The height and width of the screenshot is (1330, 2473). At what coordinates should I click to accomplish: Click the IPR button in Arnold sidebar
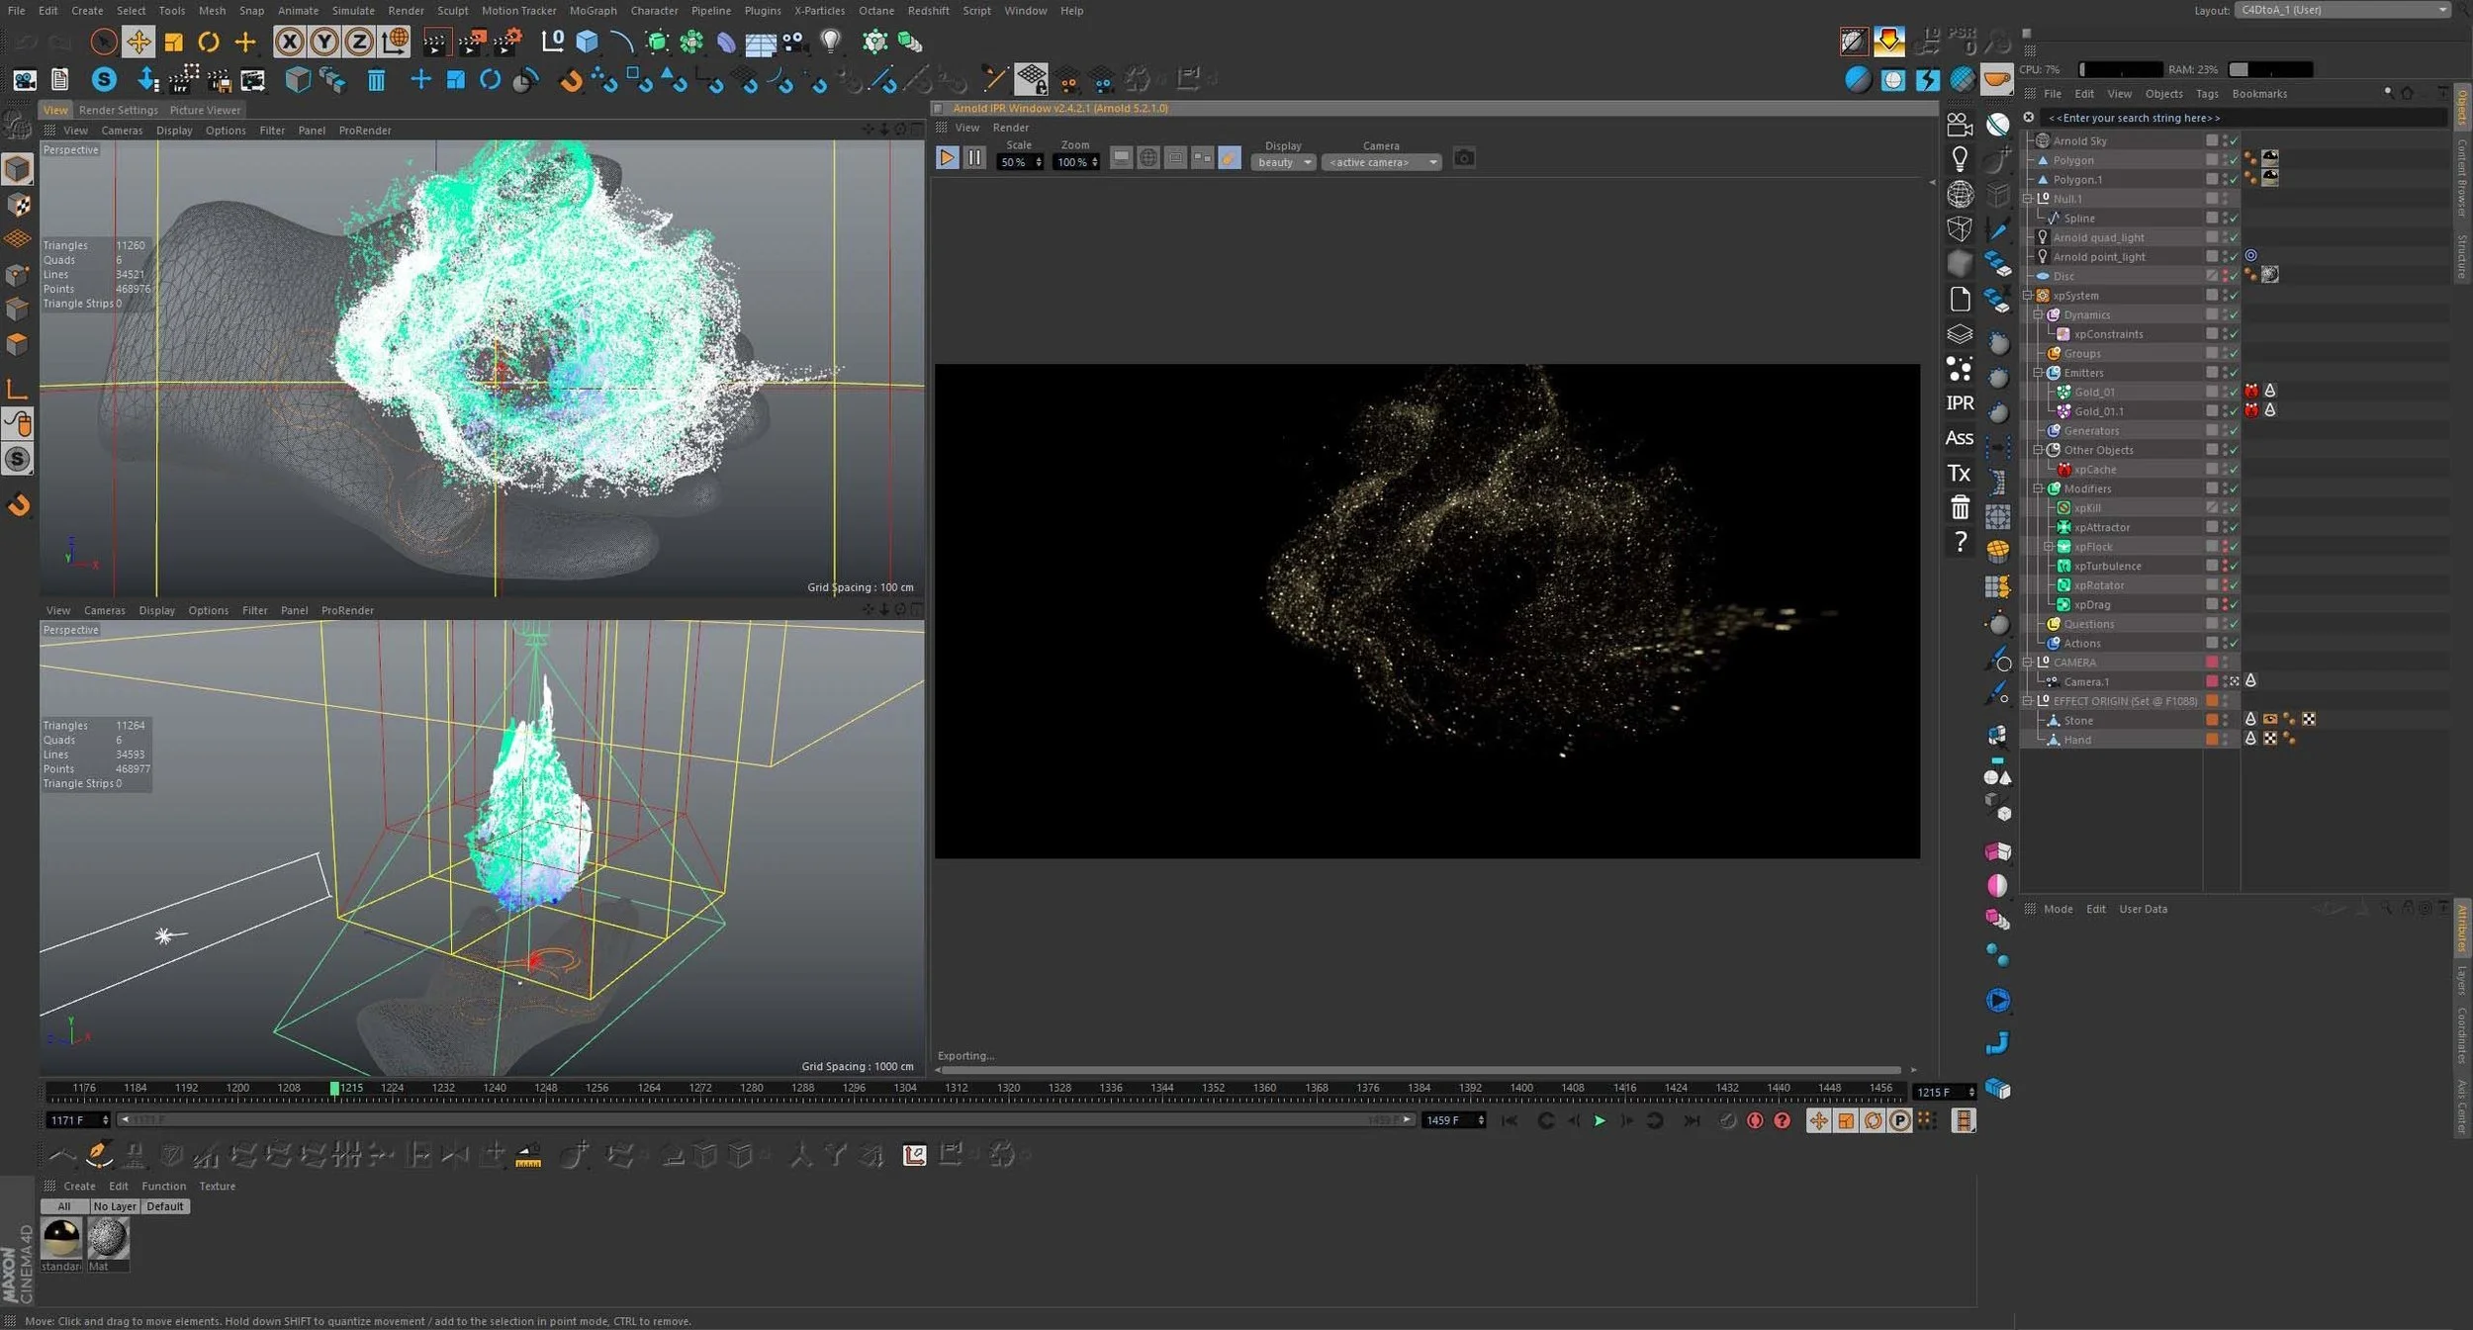click(1959, 402)
